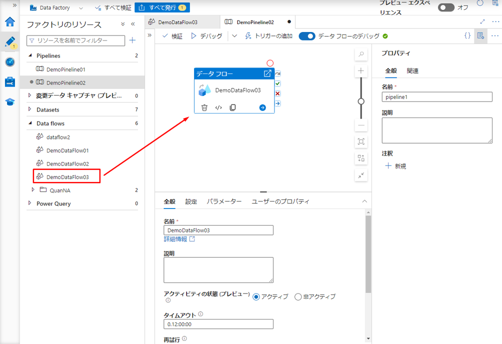Add a new resource with plus icon
This screenshot has width=502, height=344.
click(132, 40)
